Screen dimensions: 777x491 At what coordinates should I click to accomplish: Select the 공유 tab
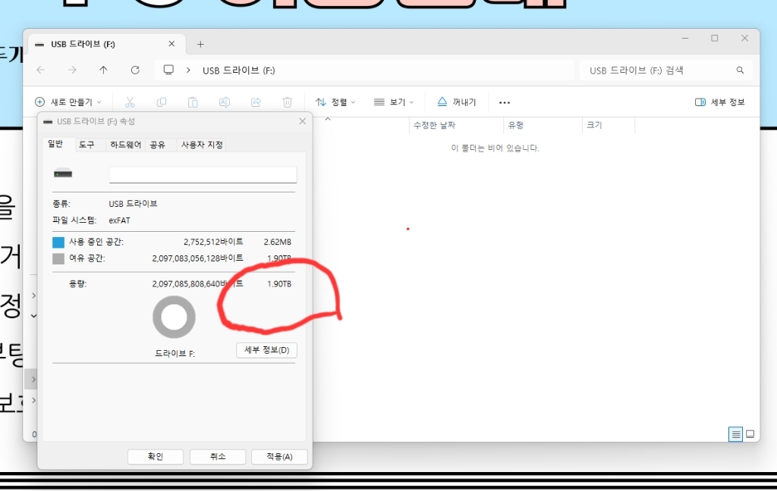click(158, 145)
